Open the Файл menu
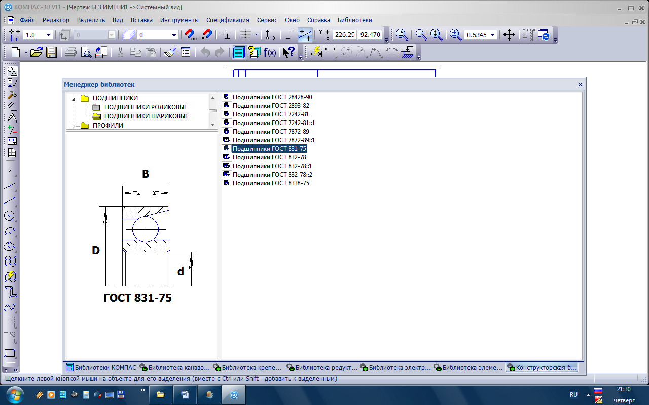649x405 pixels. (27, 20)
